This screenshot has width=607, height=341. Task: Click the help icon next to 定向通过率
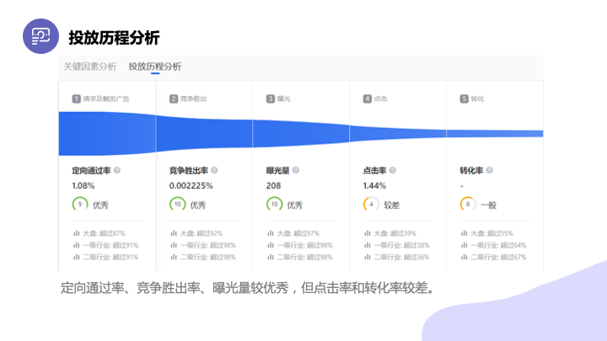(x=117, y=170)
